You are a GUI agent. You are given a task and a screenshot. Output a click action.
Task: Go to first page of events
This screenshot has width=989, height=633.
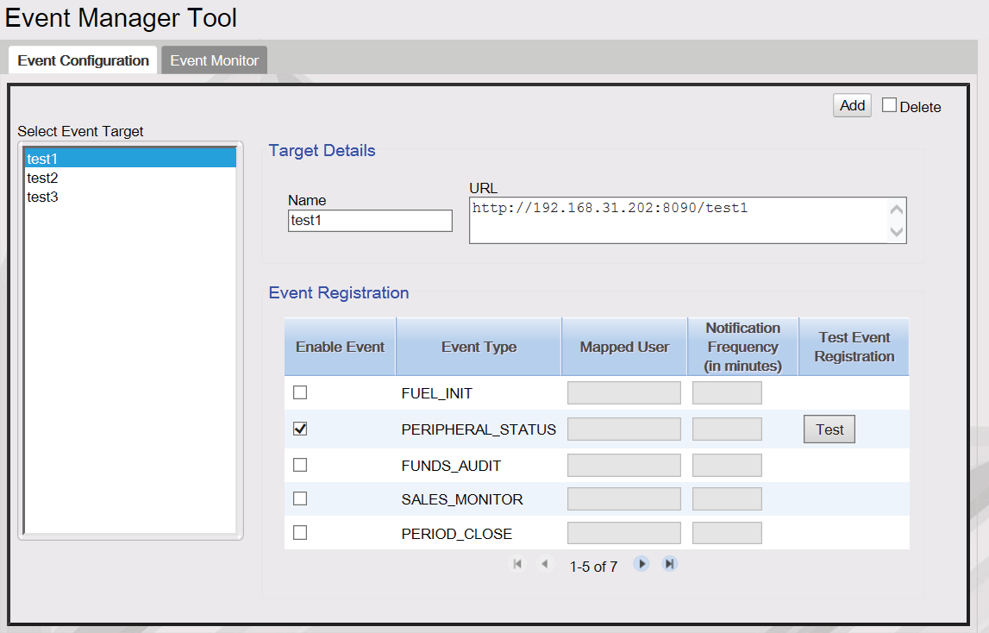tap(517, 564)
